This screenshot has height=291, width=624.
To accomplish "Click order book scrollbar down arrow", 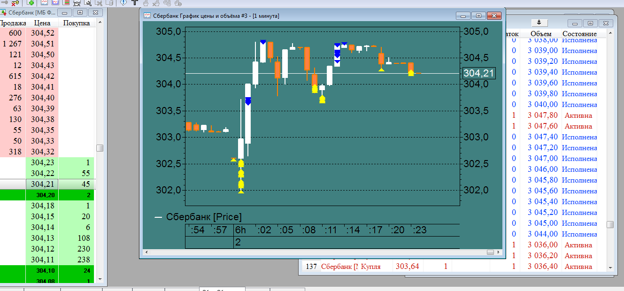I will [x=100, y=279].
